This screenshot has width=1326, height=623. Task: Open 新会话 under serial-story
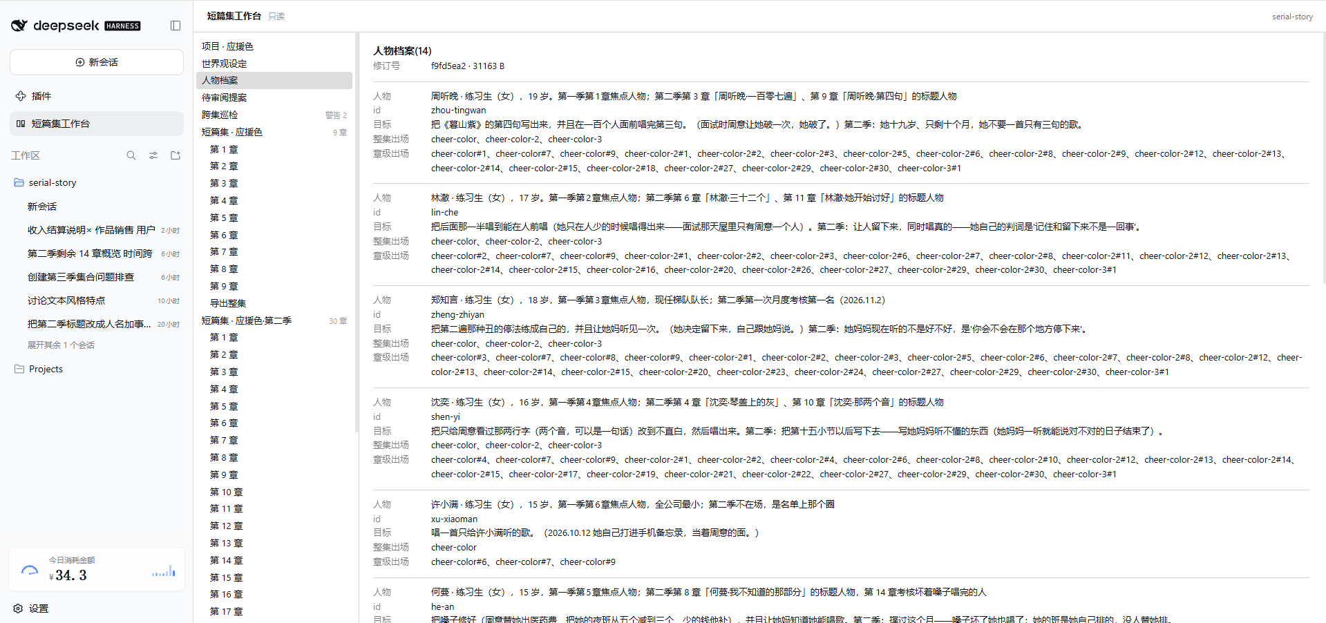tap(97, 207)
